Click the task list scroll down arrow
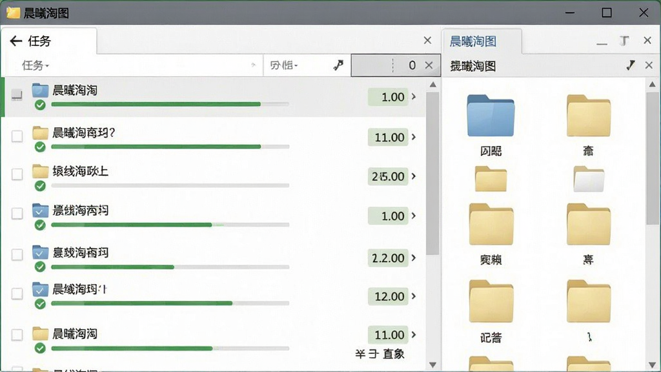 (433, 364)
